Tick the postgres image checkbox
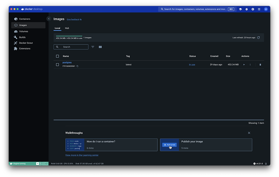Image resolution: width=279 pixels, height=177 pixels. 57,65
